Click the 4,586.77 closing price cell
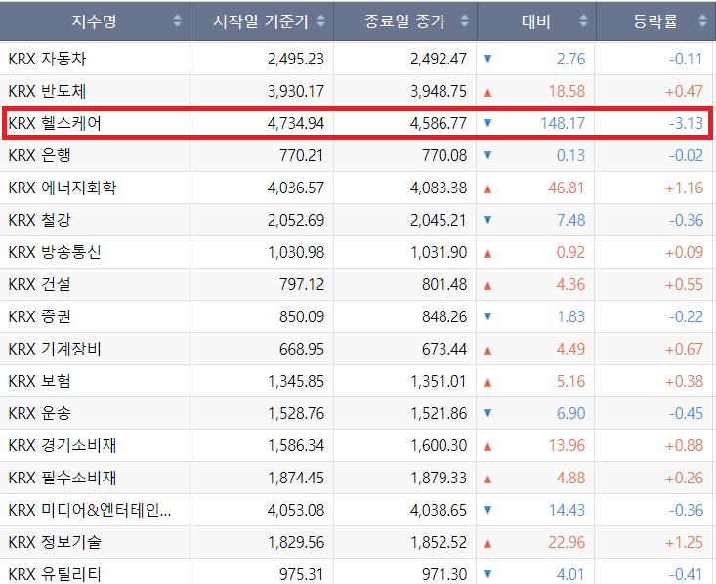Viewport: 716px width, 584px height. click(439, 123)
